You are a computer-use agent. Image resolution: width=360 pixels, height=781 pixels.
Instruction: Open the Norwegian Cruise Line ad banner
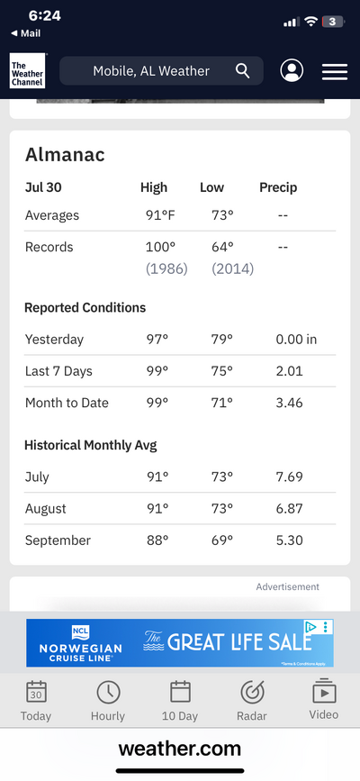[x=180, y=642]
